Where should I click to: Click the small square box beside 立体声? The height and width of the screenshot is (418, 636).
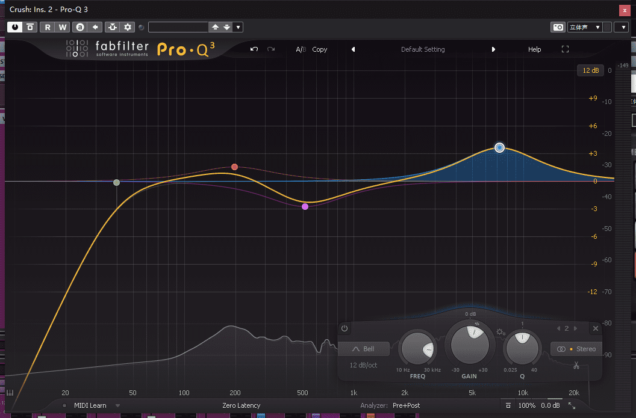[607, 27]
